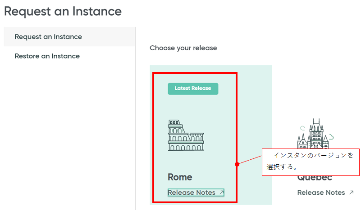The image size is (361, 210).
Task: Open Restore an Instance from the sidebar
Action: click(47, 56)
